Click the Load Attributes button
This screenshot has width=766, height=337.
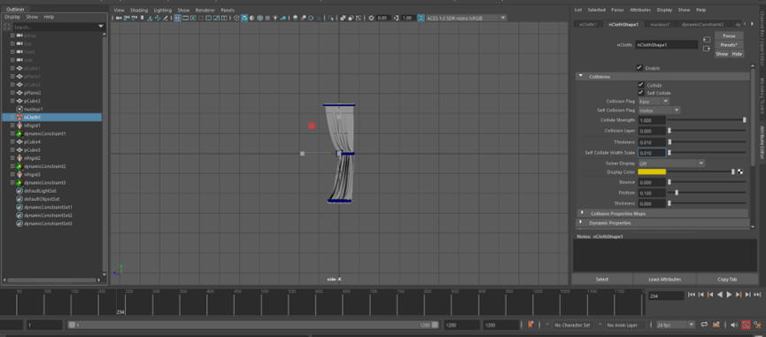(x=664, y=280)
